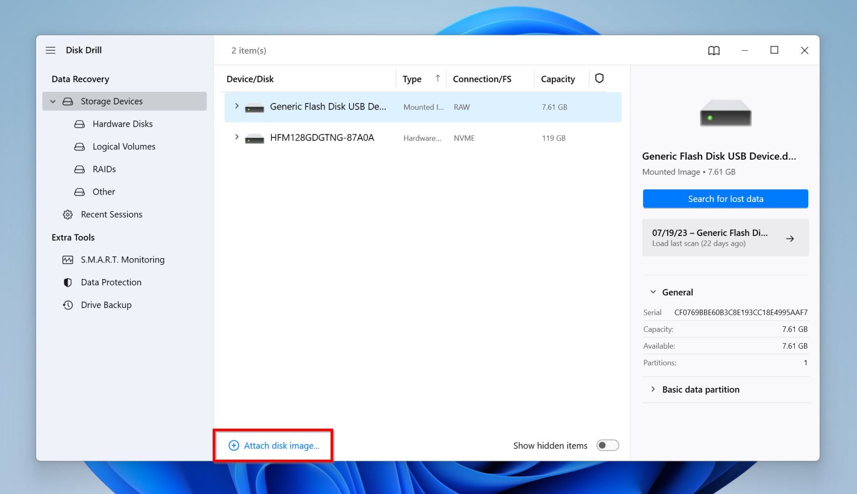
Task: Click the Search for lost data button
Action: coord(725,198)
